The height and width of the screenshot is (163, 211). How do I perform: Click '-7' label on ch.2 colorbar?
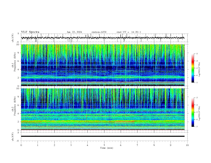[x=197, y=127]
